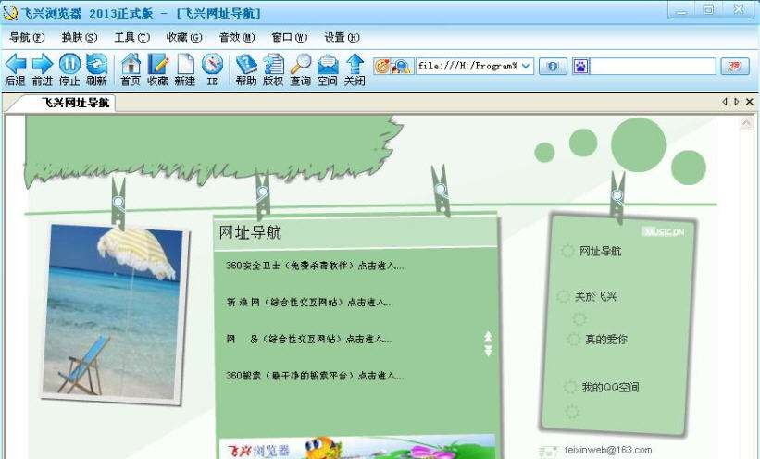Expand the address bar URL dropdown
The width and height of the screenshot is (760, 459).
pyautogui.click(x=526, y=66)
